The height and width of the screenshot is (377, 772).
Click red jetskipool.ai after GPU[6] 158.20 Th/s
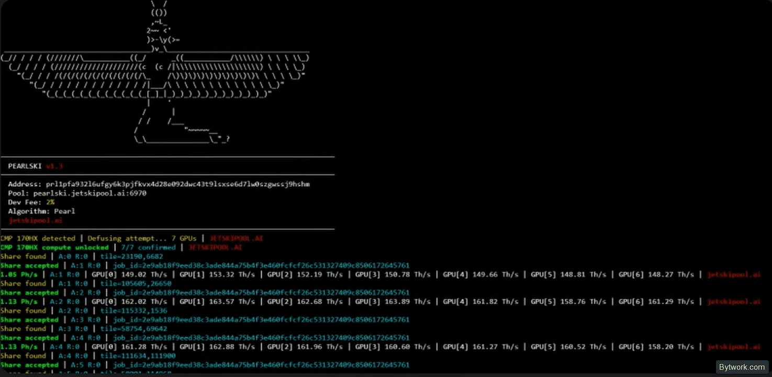pos(734,347)
